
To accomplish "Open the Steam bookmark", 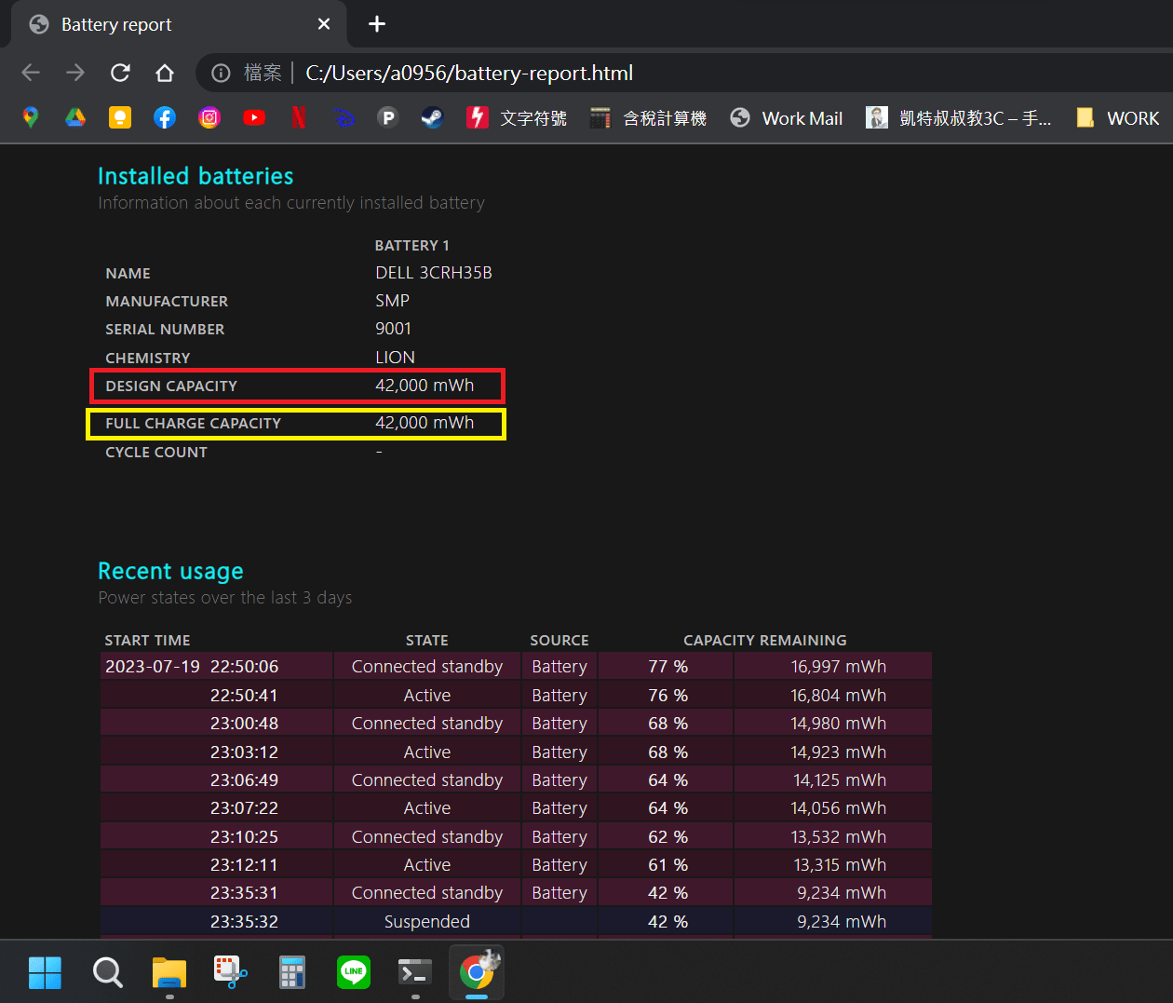I will coord(432,117).
